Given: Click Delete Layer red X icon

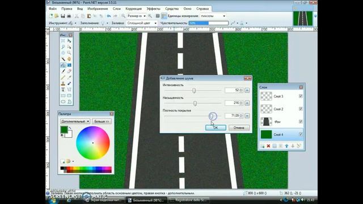Looking at the screenshot, I should [x=268, y=146].
